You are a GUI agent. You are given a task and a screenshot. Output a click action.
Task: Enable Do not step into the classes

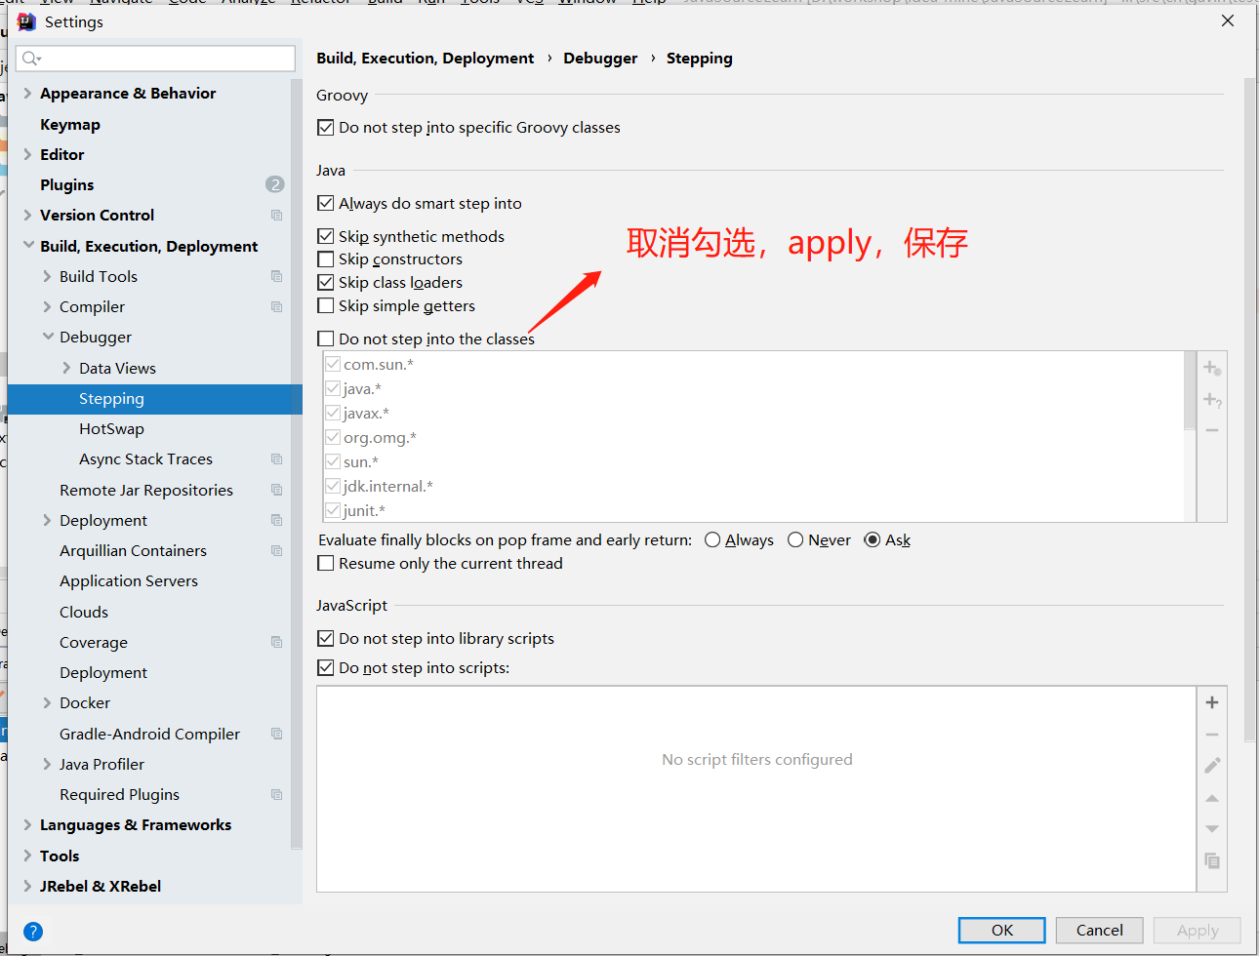click(326, 339)
